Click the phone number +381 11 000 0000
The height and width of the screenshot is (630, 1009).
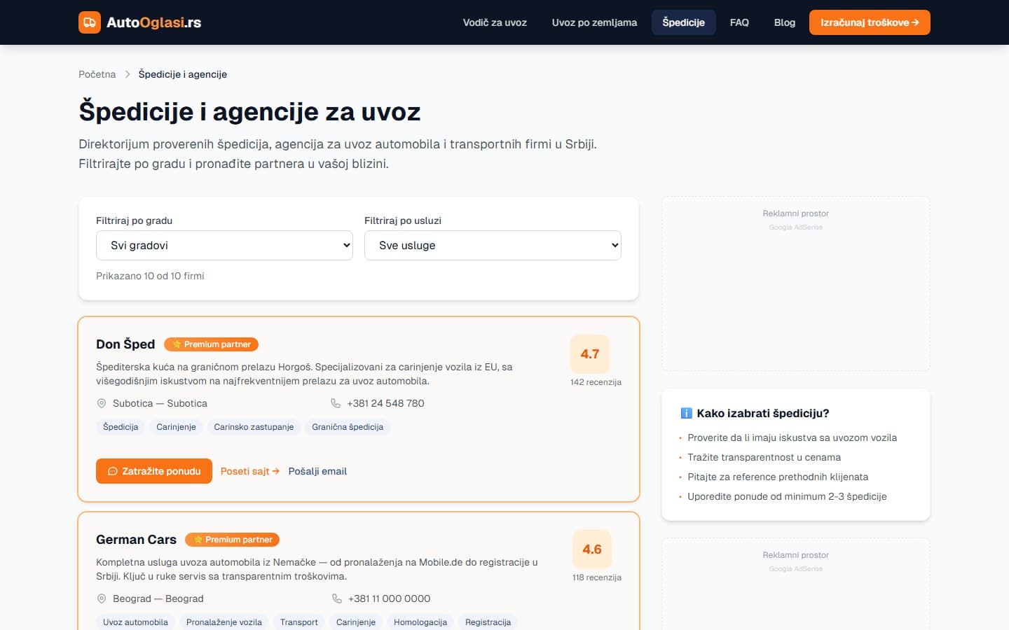pyautogui.click(x=390, y=598)
